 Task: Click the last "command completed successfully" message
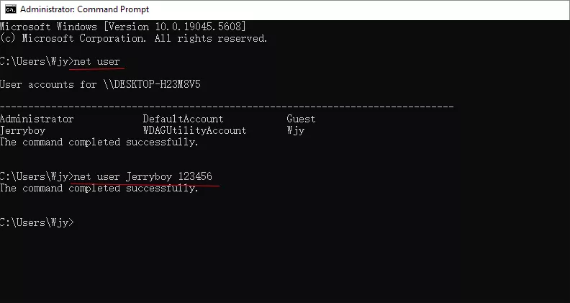point(99,188)
